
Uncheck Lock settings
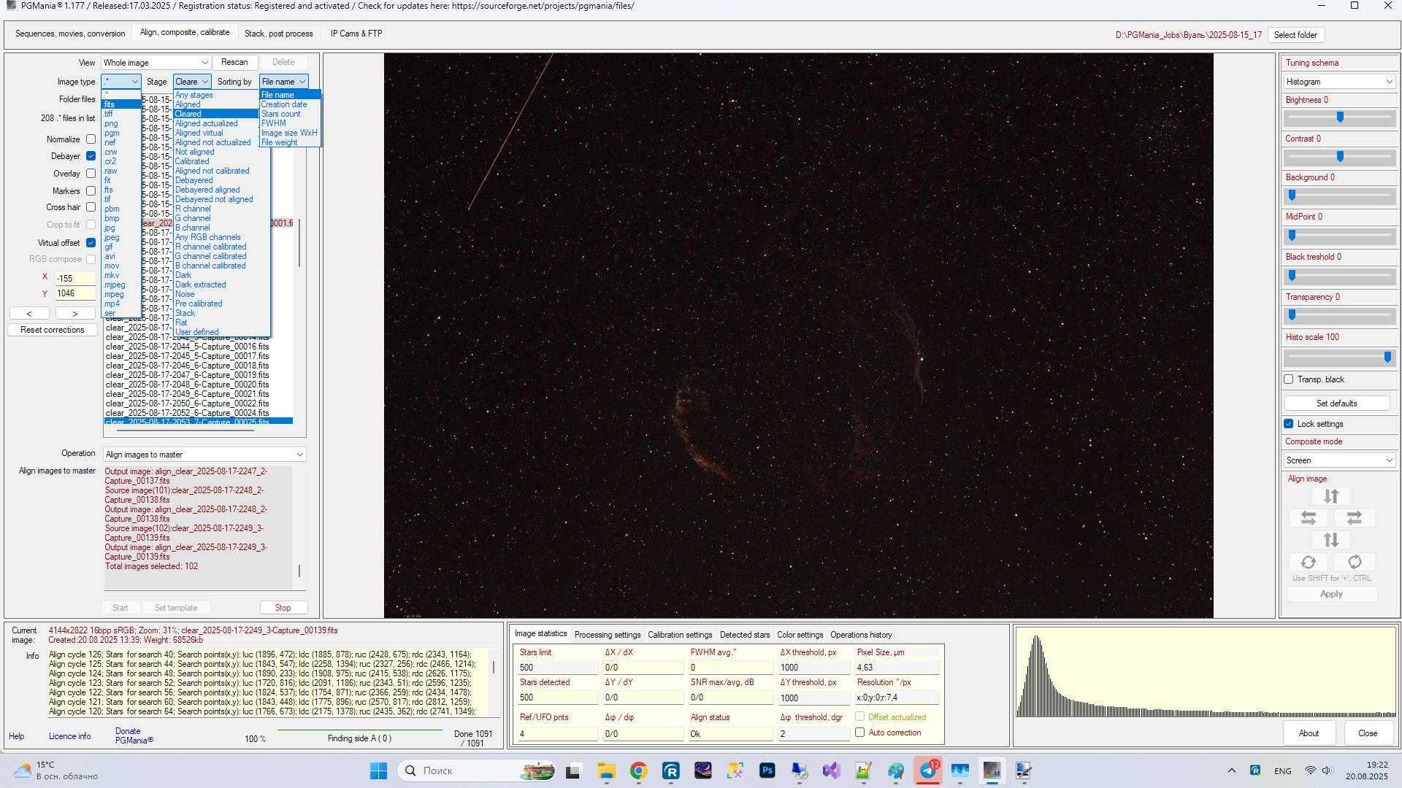(x=1289, y=424)
